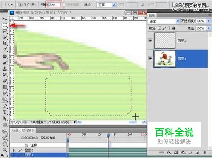Click the new selection mode icon
Viewport: 212px width, 158px height.
[20, 5]
